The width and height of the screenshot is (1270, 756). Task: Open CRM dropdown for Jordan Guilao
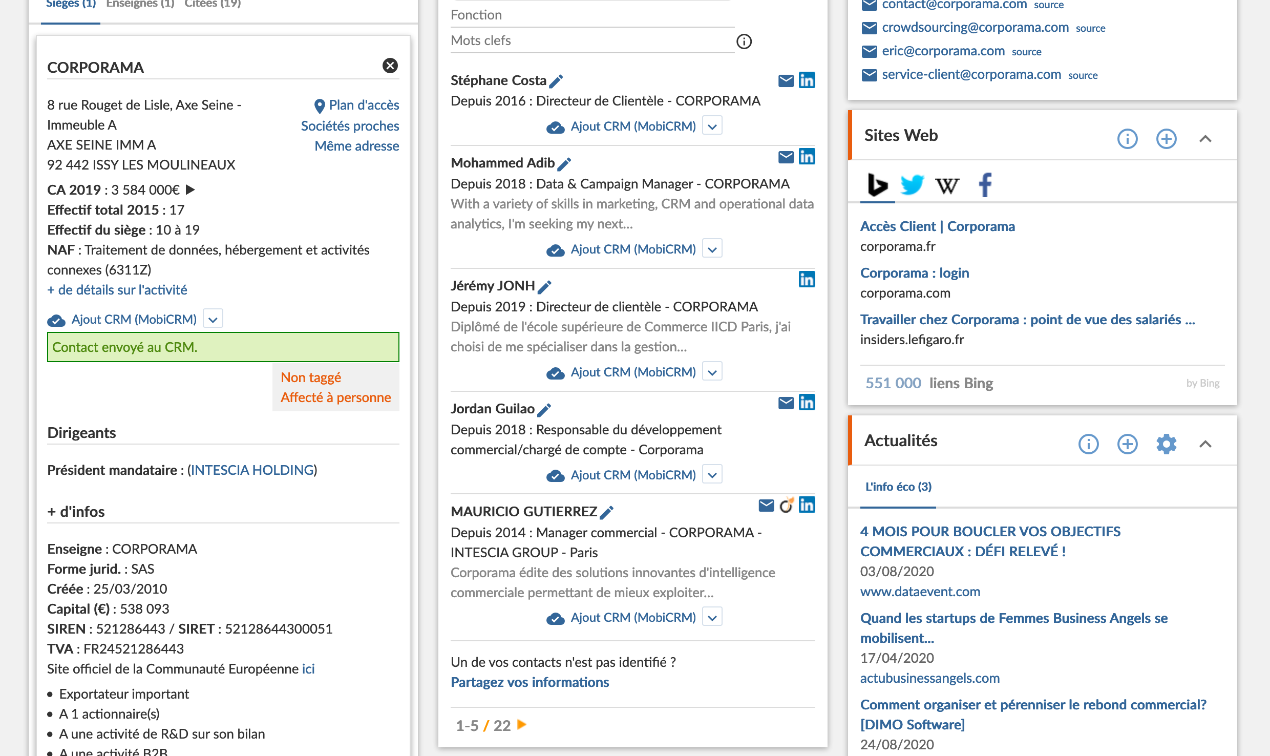[712, 475]
